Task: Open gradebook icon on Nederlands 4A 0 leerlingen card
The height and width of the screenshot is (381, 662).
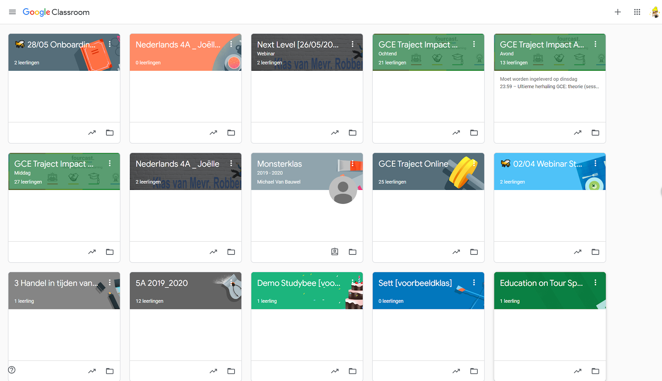Action: [x=213, y=133]
